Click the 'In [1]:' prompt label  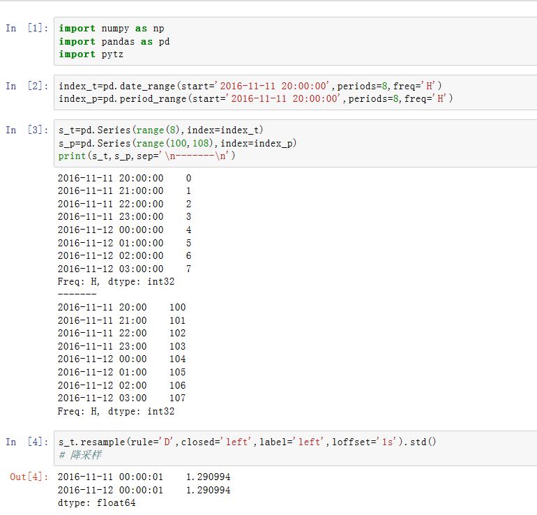coord(27,28)
